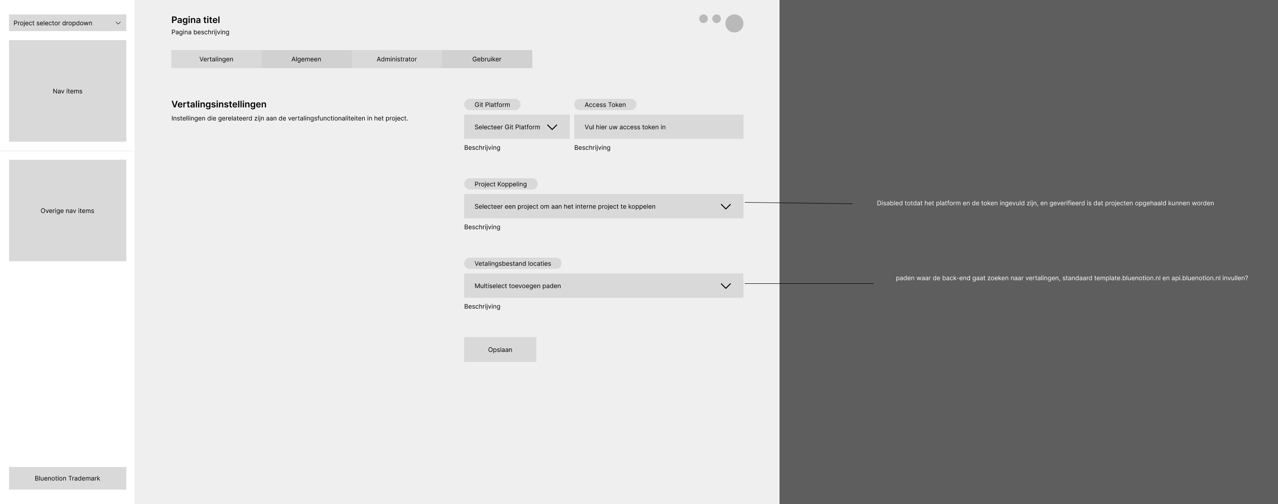The width and height of the screenshot is (1278, 504).
Task: Open the Project selector dropdown
Action: click(x=68, y=23)
